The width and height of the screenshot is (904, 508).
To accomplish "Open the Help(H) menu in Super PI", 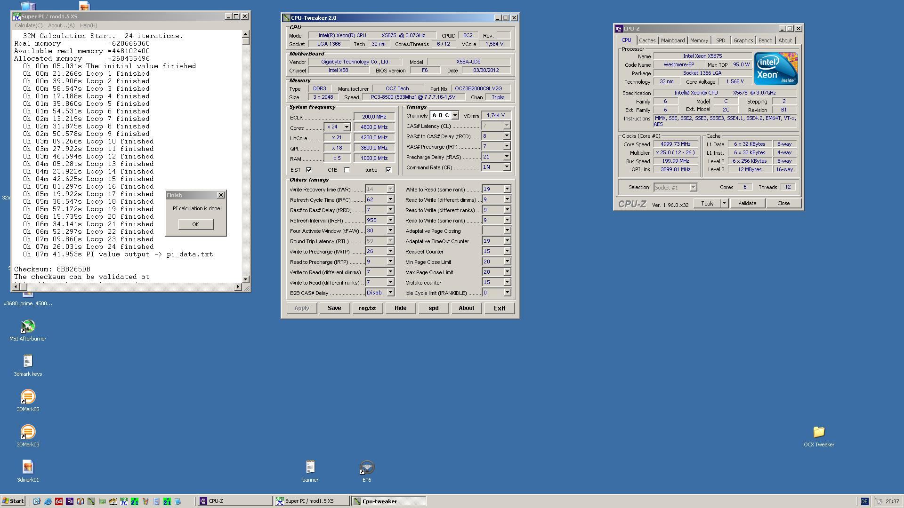I will [x=89, y=25].
